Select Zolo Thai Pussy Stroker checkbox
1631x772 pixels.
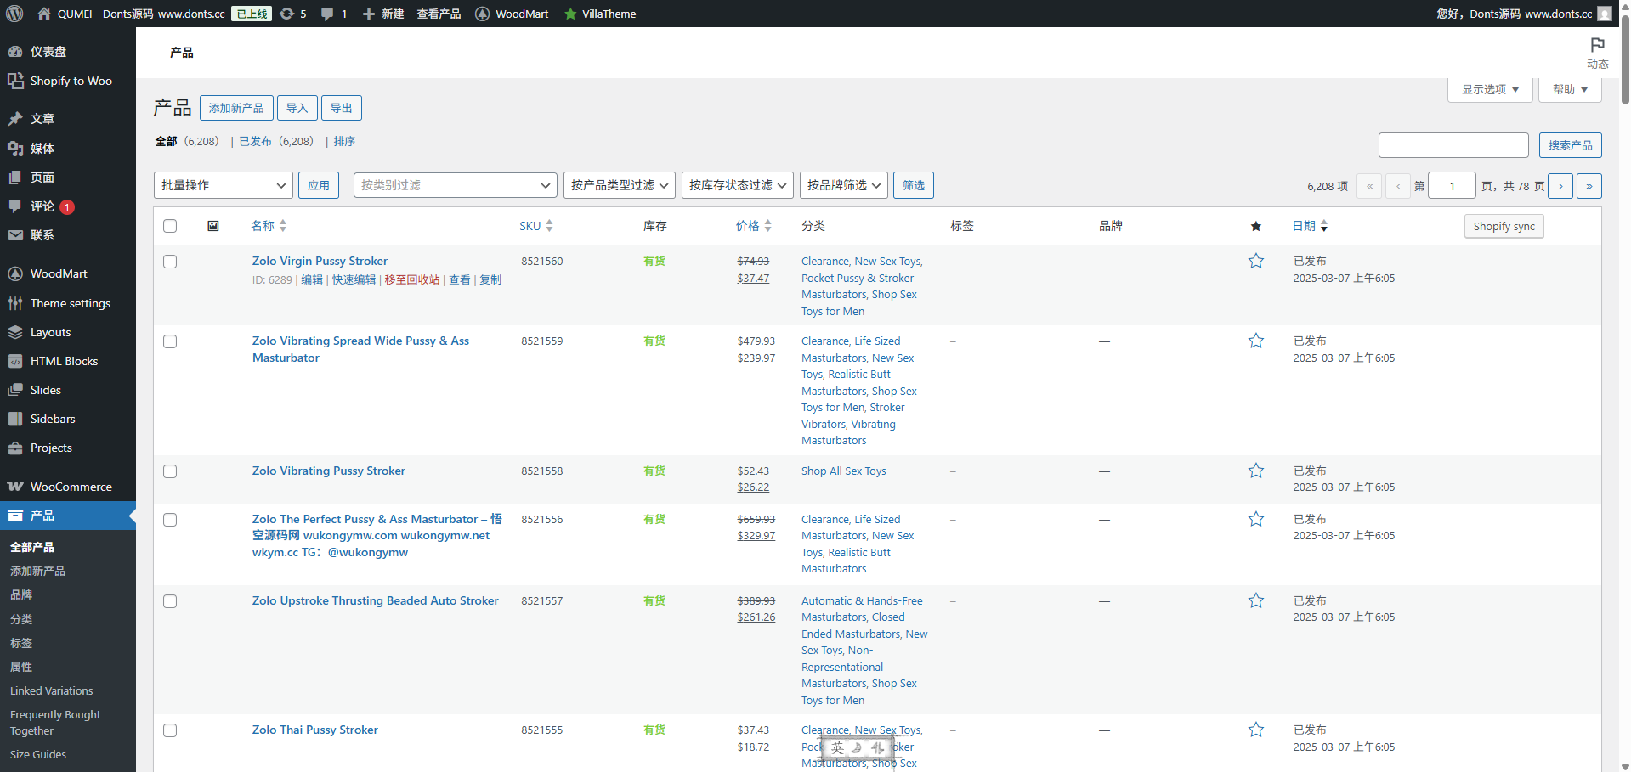pos(170,730)
